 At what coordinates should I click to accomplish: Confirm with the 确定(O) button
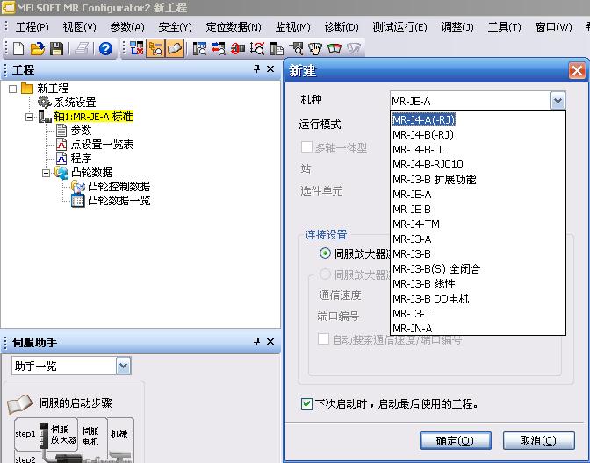(456, 440)
